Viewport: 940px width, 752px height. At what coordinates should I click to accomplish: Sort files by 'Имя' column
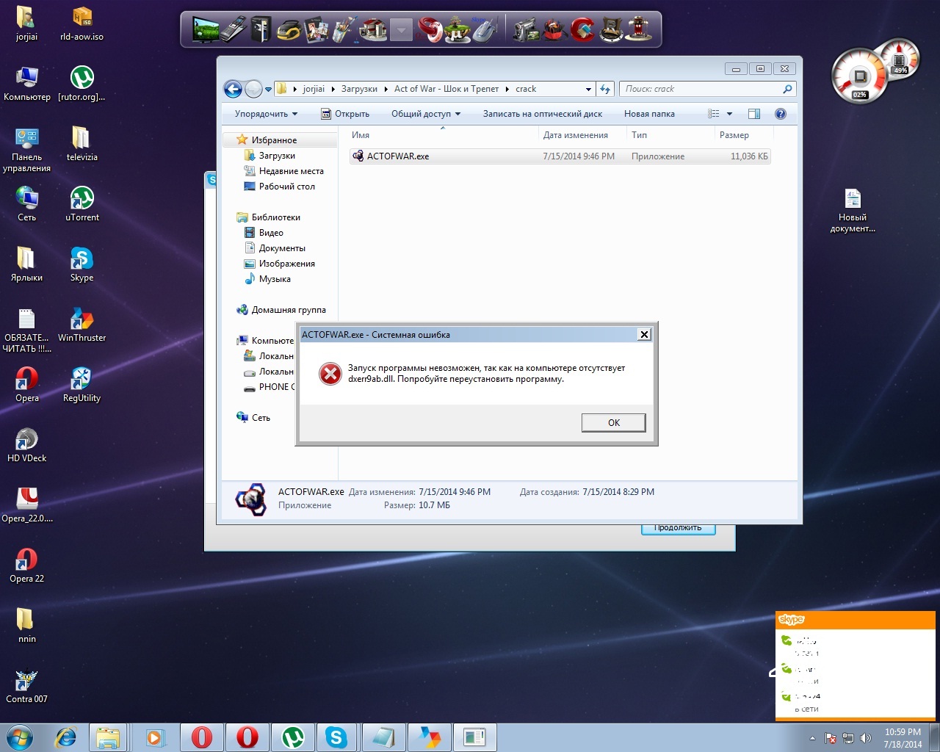(x=443, y=135)
